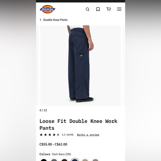Select the dark brown colour swatch
Screen dimensions: 161x161
tap(64, 160)
